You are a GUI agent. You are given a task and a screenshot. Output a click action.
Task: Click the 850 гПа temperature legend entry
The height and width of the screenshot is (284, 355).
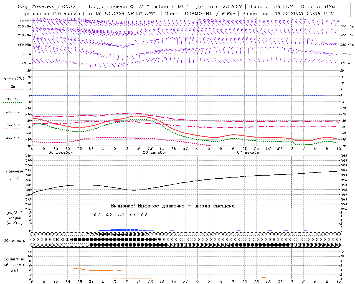click(13, 112)
